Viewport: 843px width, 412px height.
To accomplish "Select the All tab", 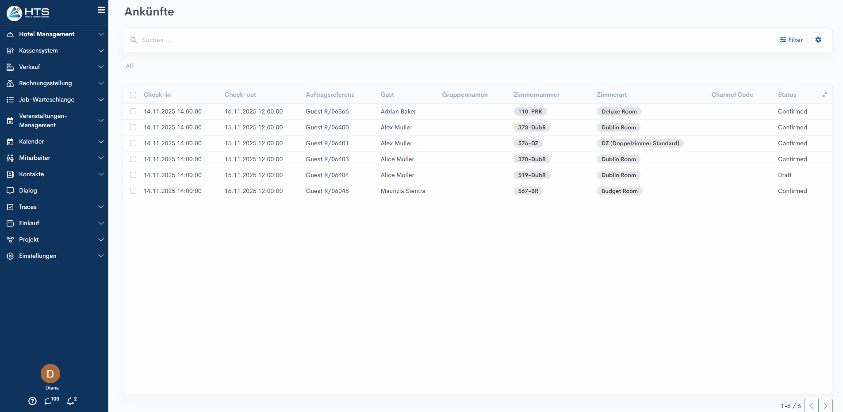I will tap(129, 66).
